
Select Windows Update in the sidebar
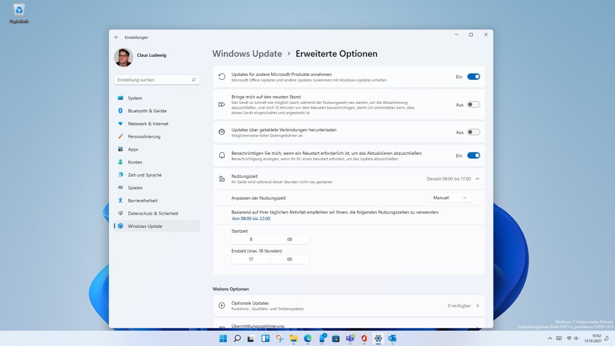click(x=157, y=226)
